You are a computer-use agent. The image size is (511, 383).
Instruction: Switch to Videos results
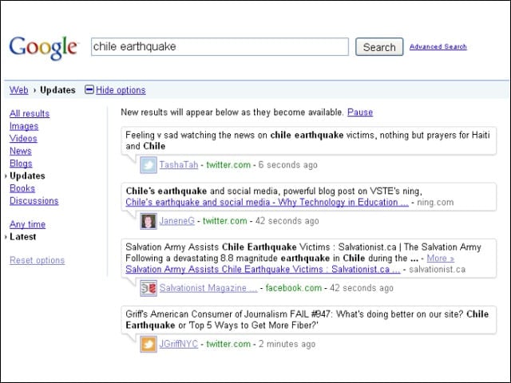coord(23,138)
